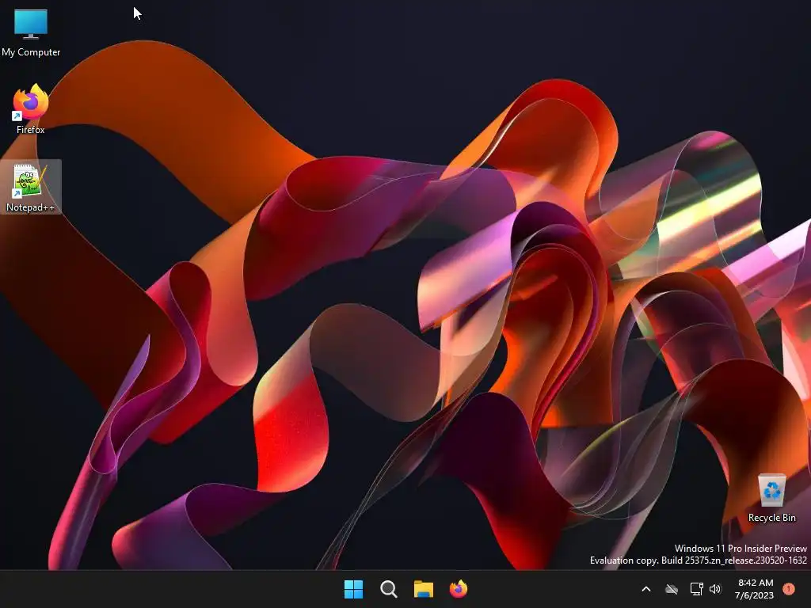The height and width of the screenshot is (608, 811).
Task: Open the OneDrive cloud tray icon
Action: 672,589
